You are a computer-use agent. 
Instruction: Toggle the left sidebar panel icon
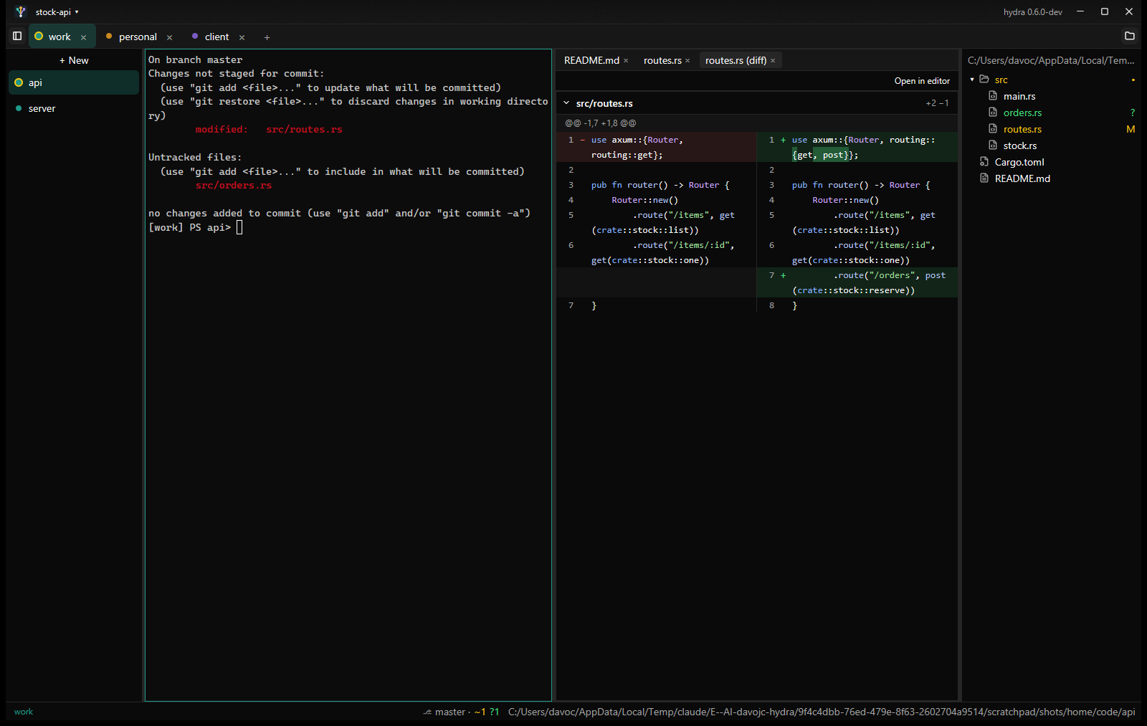click(17, 36)
